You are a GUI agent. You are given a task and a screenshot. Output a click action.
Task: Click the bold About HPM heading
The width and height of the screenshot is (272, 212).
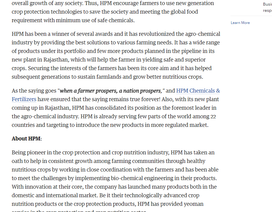[27, 139]
